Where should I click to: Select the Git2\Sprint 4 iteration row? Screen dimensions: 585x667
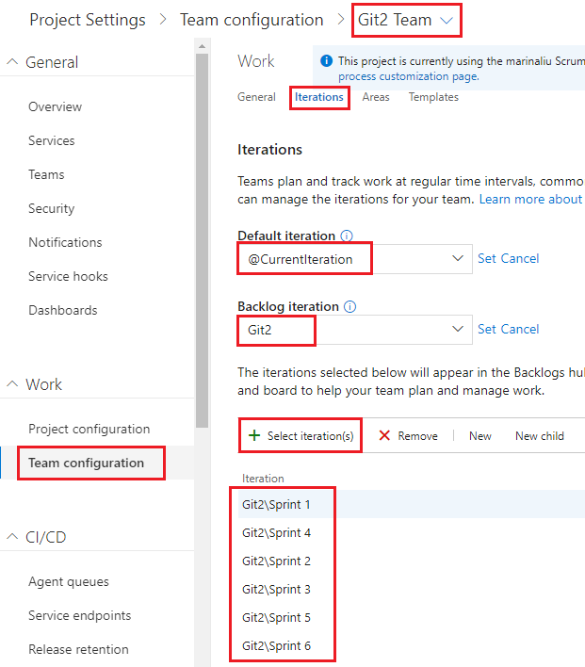point(276,532)
